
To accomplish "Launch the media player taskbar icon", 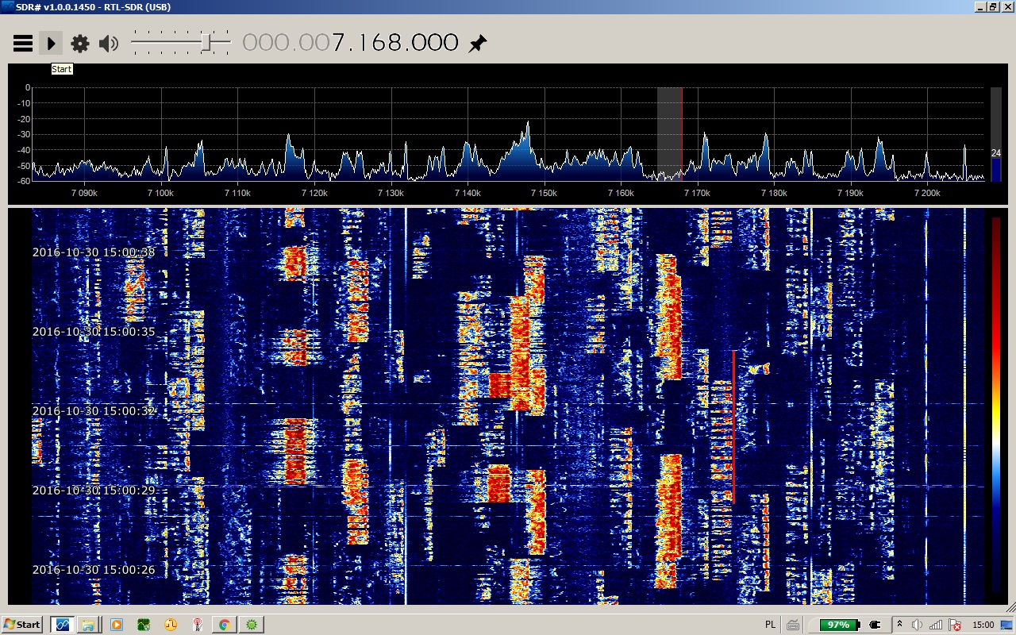I will [117, 625].
